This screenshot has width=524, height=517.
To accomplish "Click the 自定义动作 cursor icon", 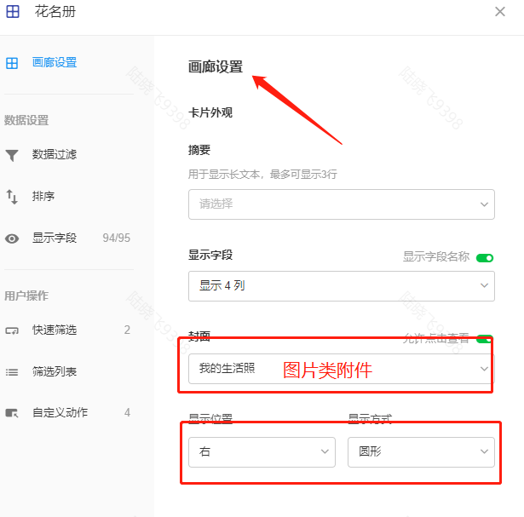I will click(x=12, y=413).
